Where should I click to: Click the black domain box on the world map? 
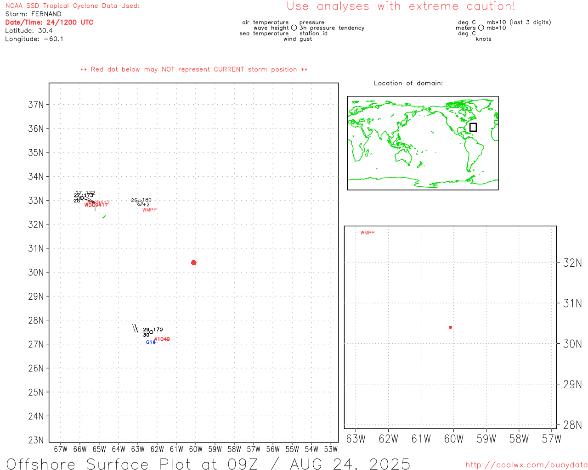click(x=473, y=127)
